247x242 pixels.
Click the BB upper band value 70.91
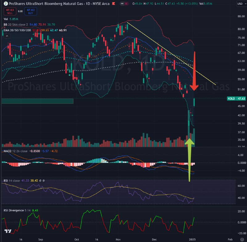(x=42, y=25)
